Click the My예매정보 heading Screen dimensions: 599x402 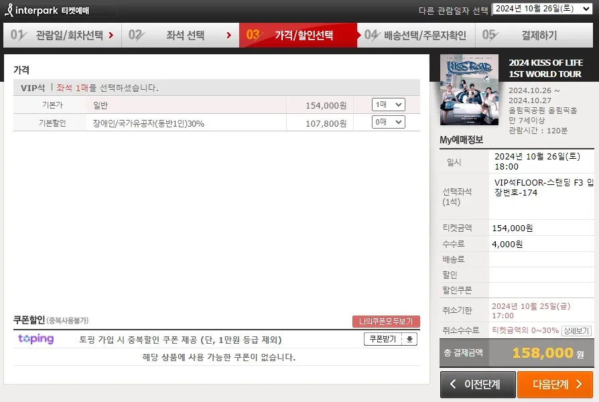click(462, 140)
